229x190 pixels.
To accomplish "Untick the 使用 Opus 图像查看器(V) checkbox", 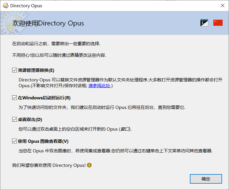I will point(14,141).
